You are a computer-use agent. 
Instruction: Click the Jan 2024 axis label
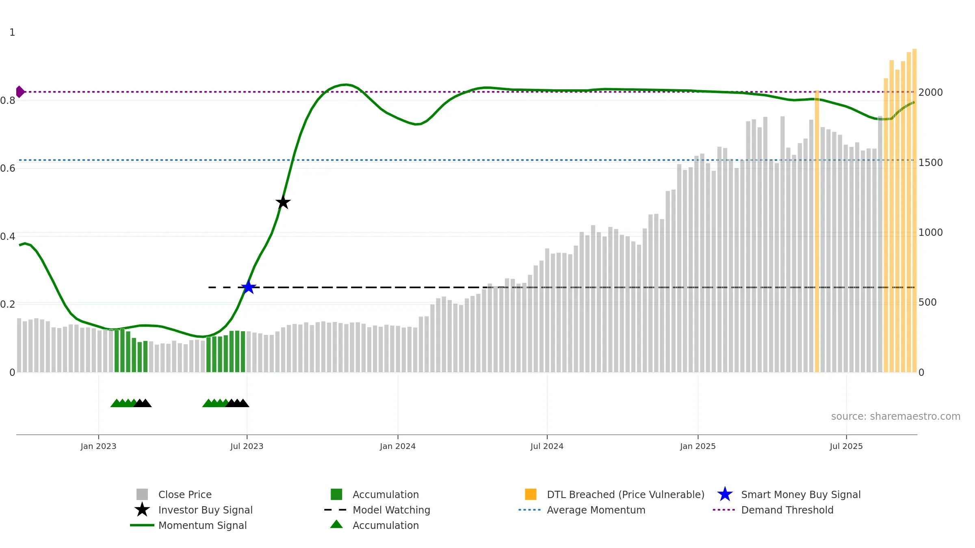[398, 447]
